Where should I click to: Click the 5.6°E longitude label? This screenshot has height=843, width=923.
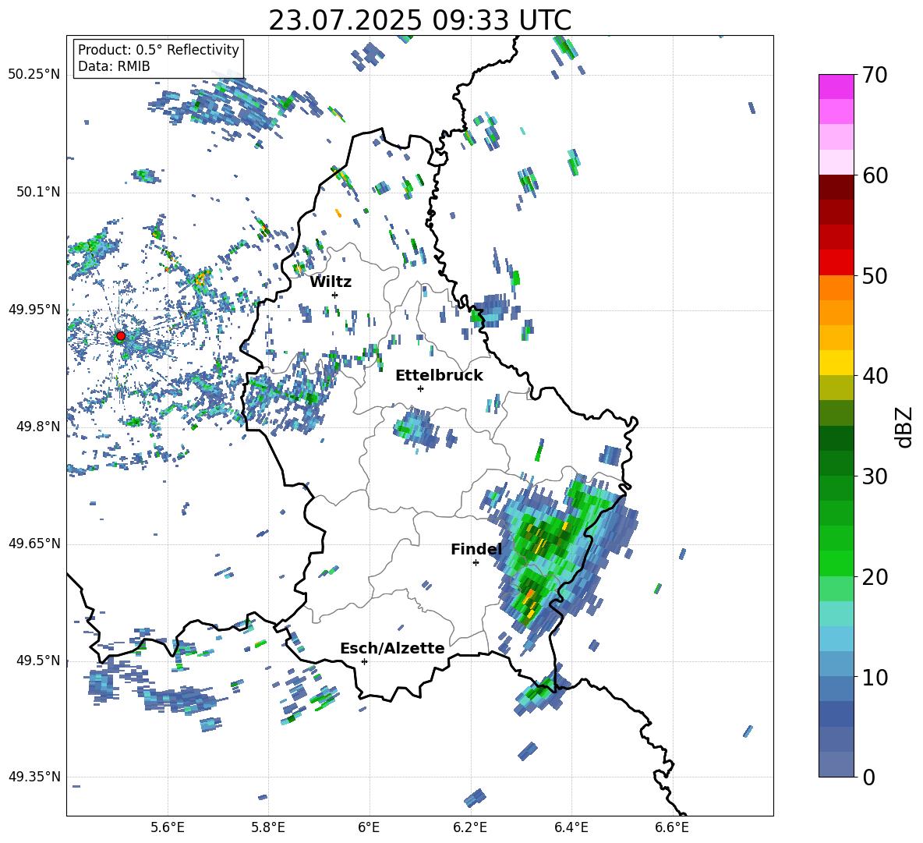[168, 827]
